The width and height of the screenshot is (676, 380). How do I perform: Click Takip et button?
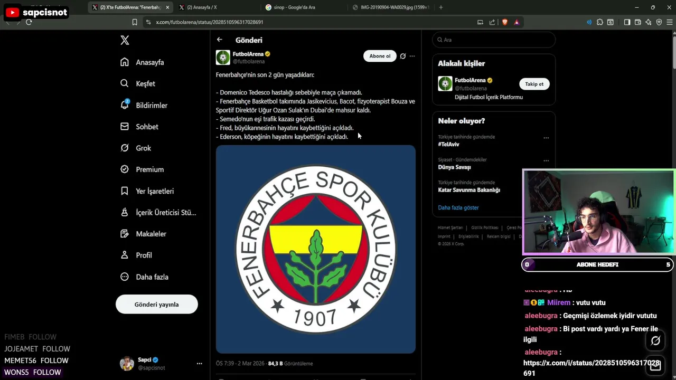[534, 84]
